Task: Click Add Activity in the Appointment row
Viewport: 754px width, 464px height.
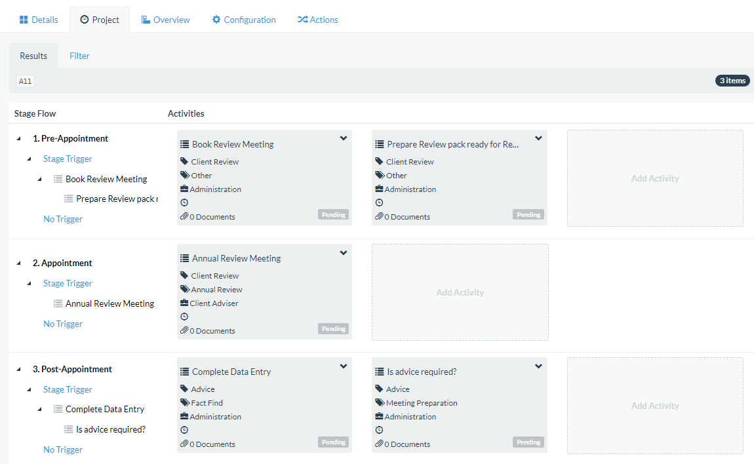Action: pyautogui.click(x=460, y=292)
